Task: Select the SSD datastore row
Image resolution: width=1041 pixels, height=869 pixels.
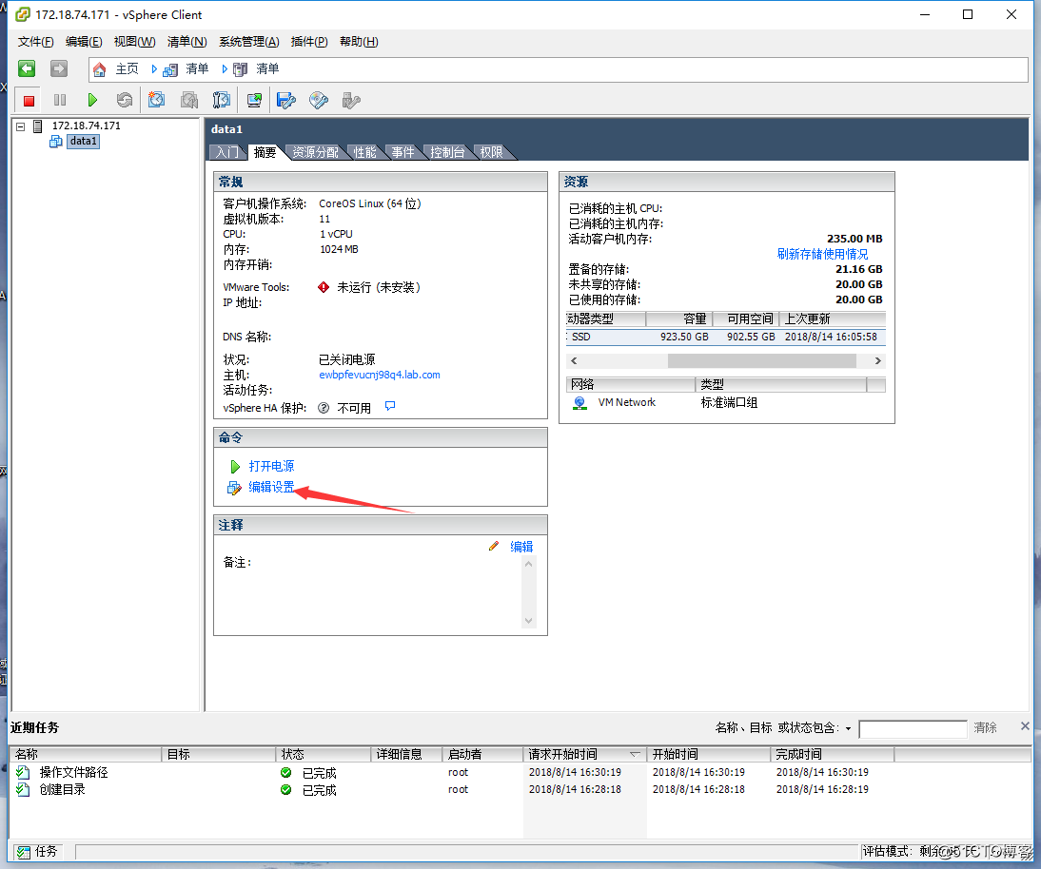Action: (726, 337)
